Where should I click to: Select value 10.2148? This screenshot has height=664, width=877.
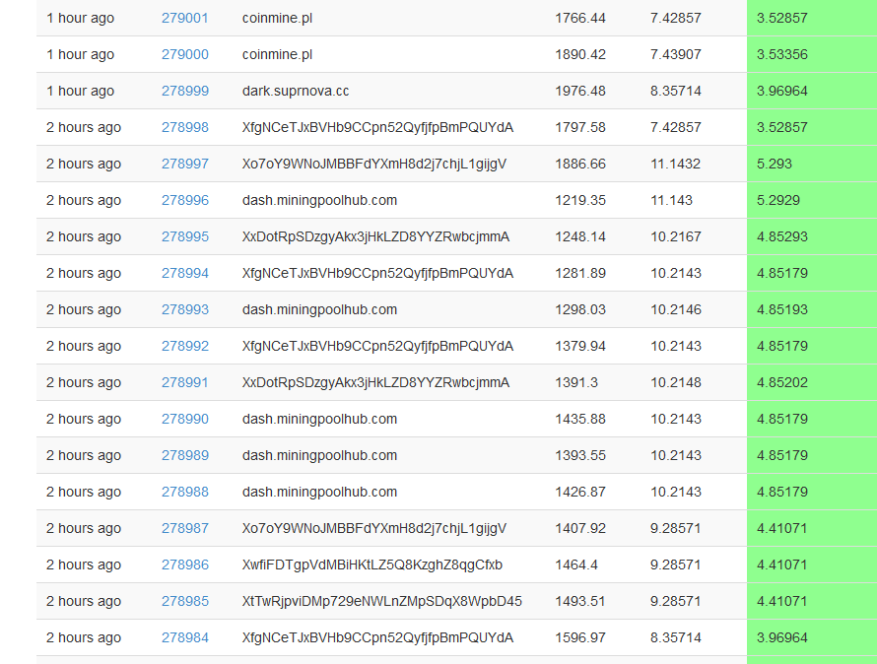click(676, 382)
